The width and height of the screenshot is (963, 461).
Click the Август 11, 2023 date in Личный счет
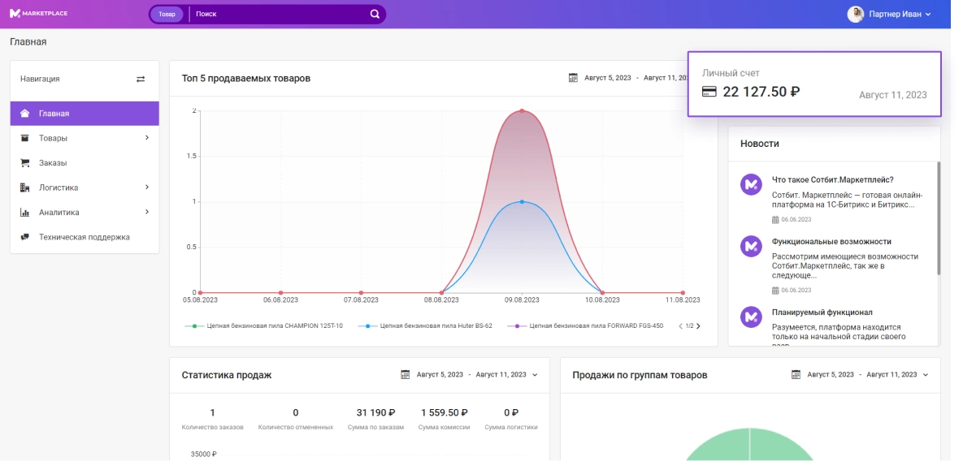click(x=892, y=95)
